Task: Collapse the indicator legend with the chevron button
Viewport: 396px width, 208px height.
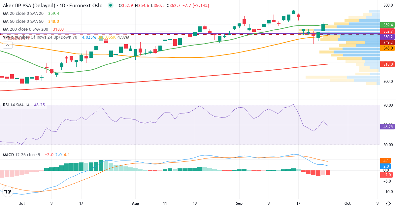Action: click(x=7, y=45)
